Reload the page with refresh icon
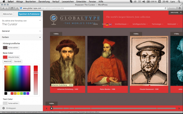 click(x=165, y=8)
